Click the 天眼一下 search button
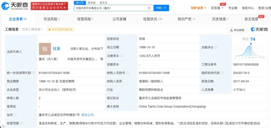271x128 pixels. click(x=161, y=8)
